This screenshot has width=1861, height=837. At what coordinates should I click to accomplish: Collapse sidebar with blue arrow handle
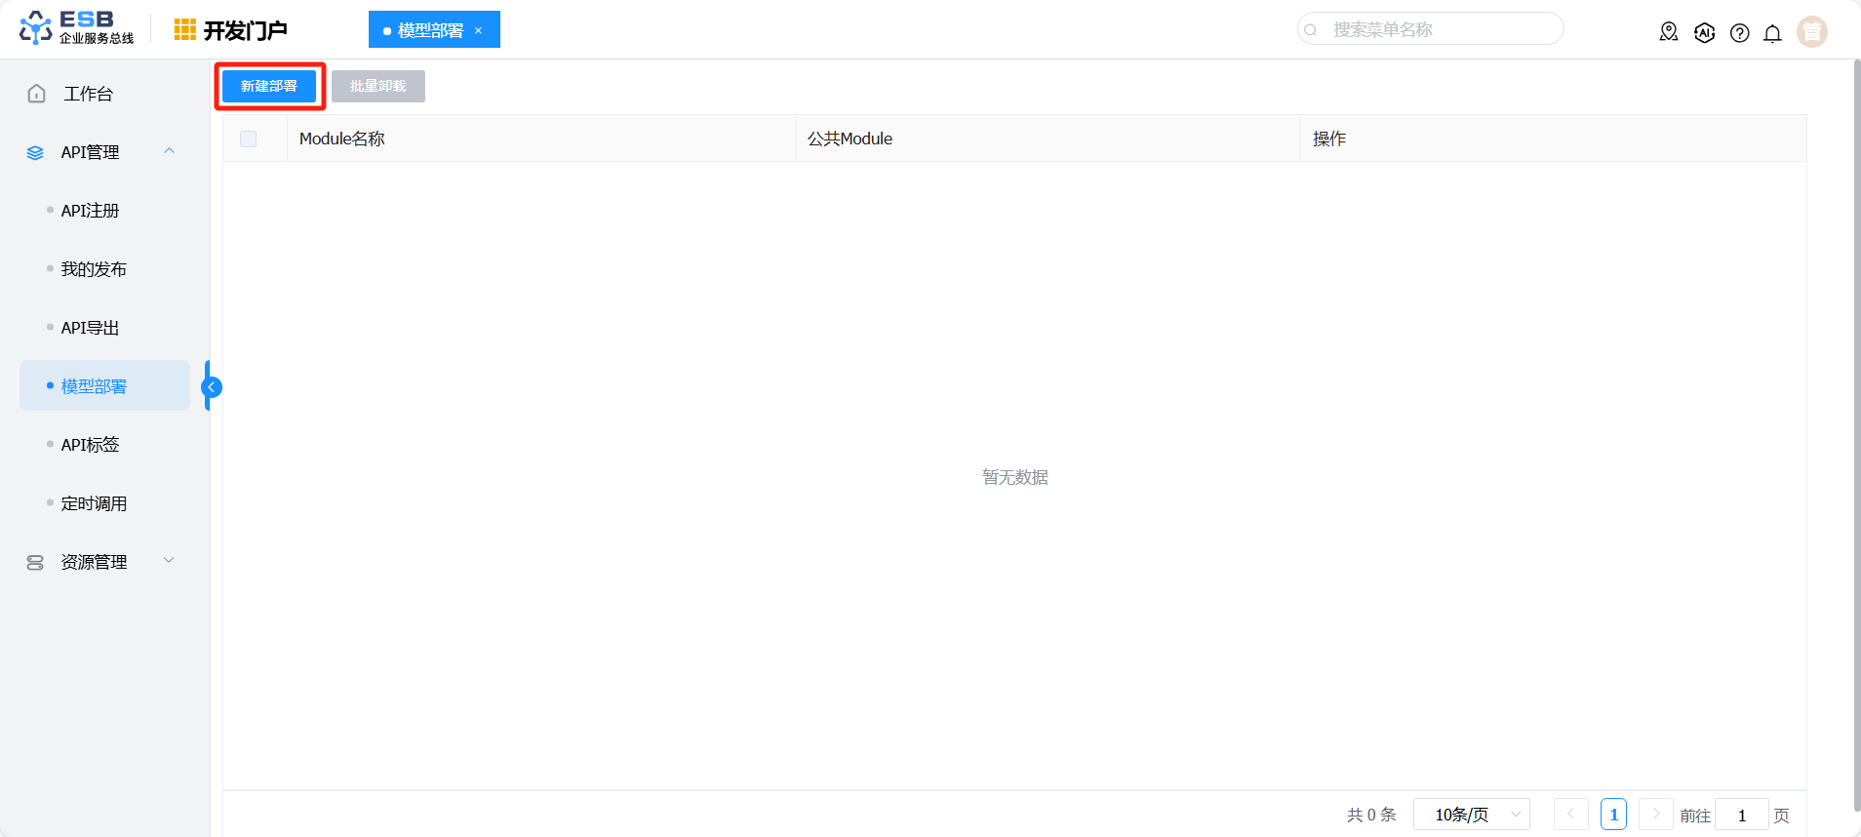212,387
